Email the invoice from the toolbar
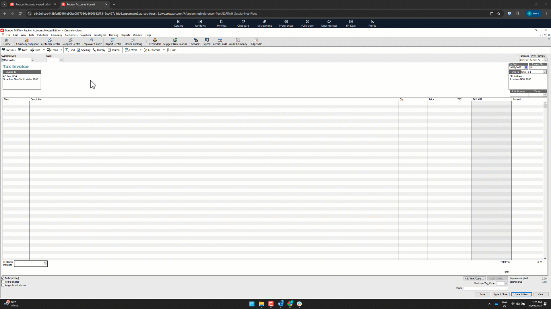Viewport: 551px width, 309px height. click(x=53, y=50)
